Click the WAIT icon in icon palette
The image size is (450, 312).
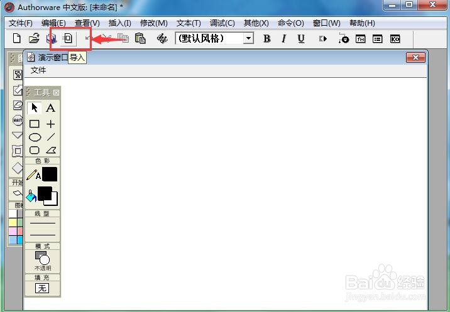pyautogui.click(x=18, y=120)
